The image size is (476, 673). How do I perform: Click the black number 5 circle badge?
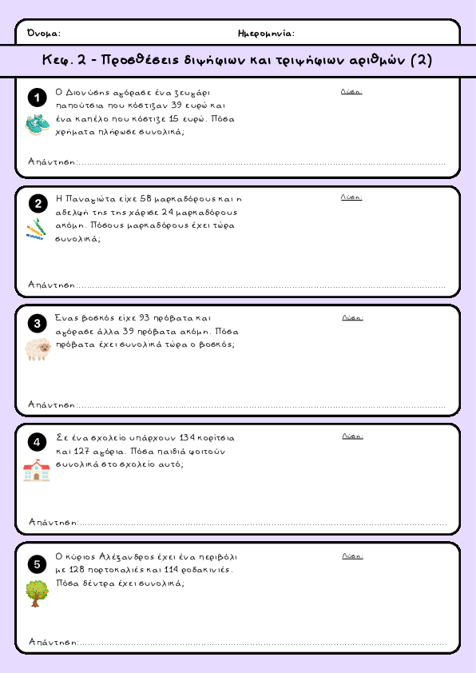(x=37, y=564)
